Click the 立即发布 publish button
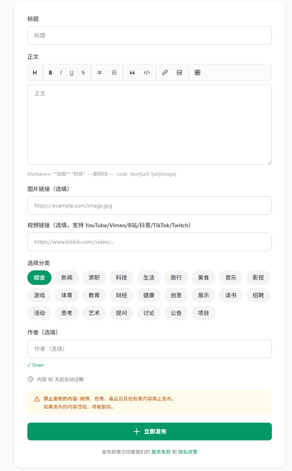Viewport: 292px width, 471px height. click(150, 432)
